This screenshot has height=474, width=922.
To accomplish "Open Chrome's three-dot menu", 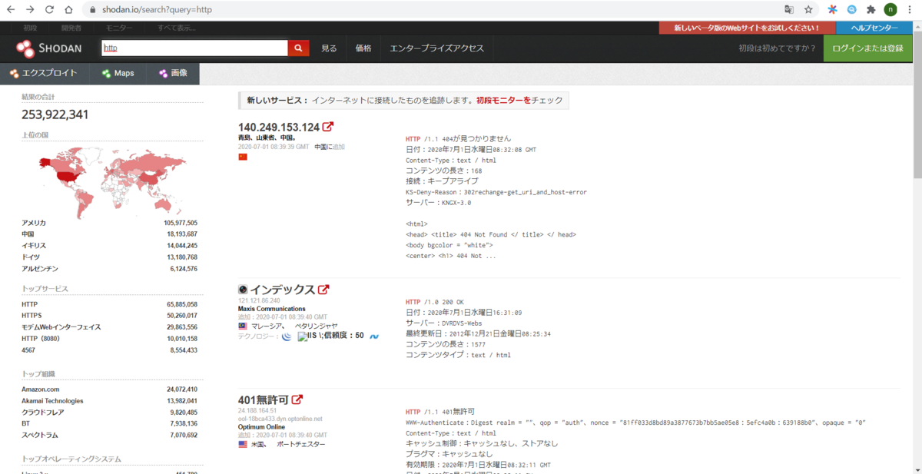I will pos(910,10).
